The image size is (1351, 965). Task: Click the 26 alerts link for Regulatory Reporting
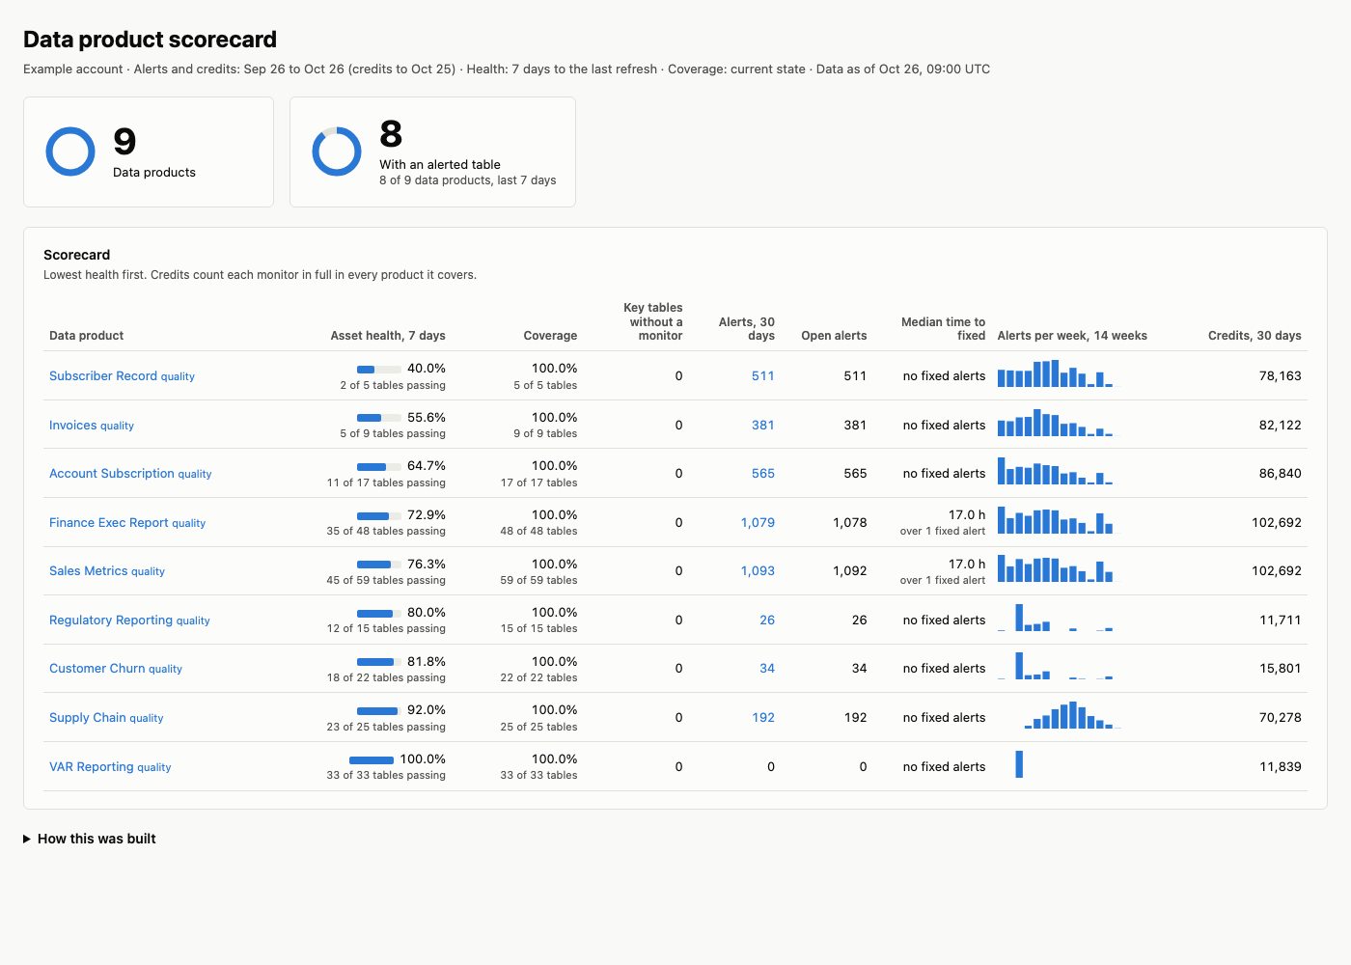click(767, 620)
